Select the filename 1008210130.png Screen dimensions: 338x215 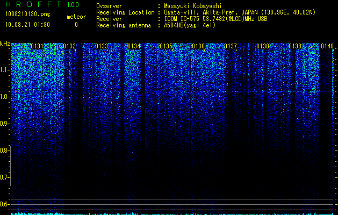(x=27, y=15)
